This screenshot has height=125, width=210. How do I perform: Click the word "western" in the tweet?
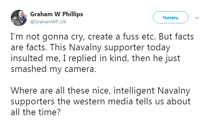pos(89,102)
